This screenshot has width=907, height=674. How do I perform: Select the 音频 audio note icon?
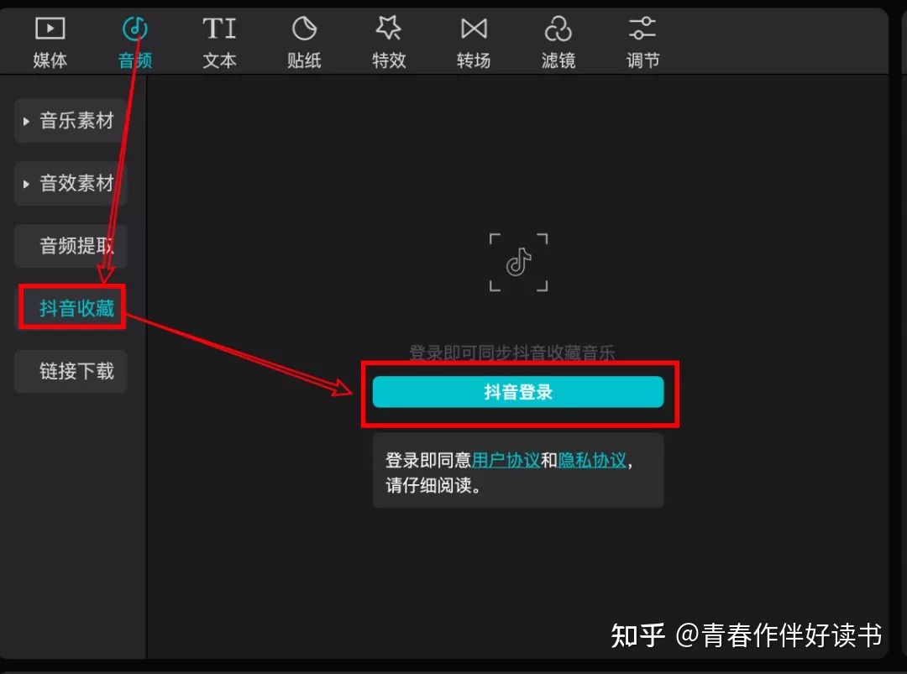click(x=134, y=29)
